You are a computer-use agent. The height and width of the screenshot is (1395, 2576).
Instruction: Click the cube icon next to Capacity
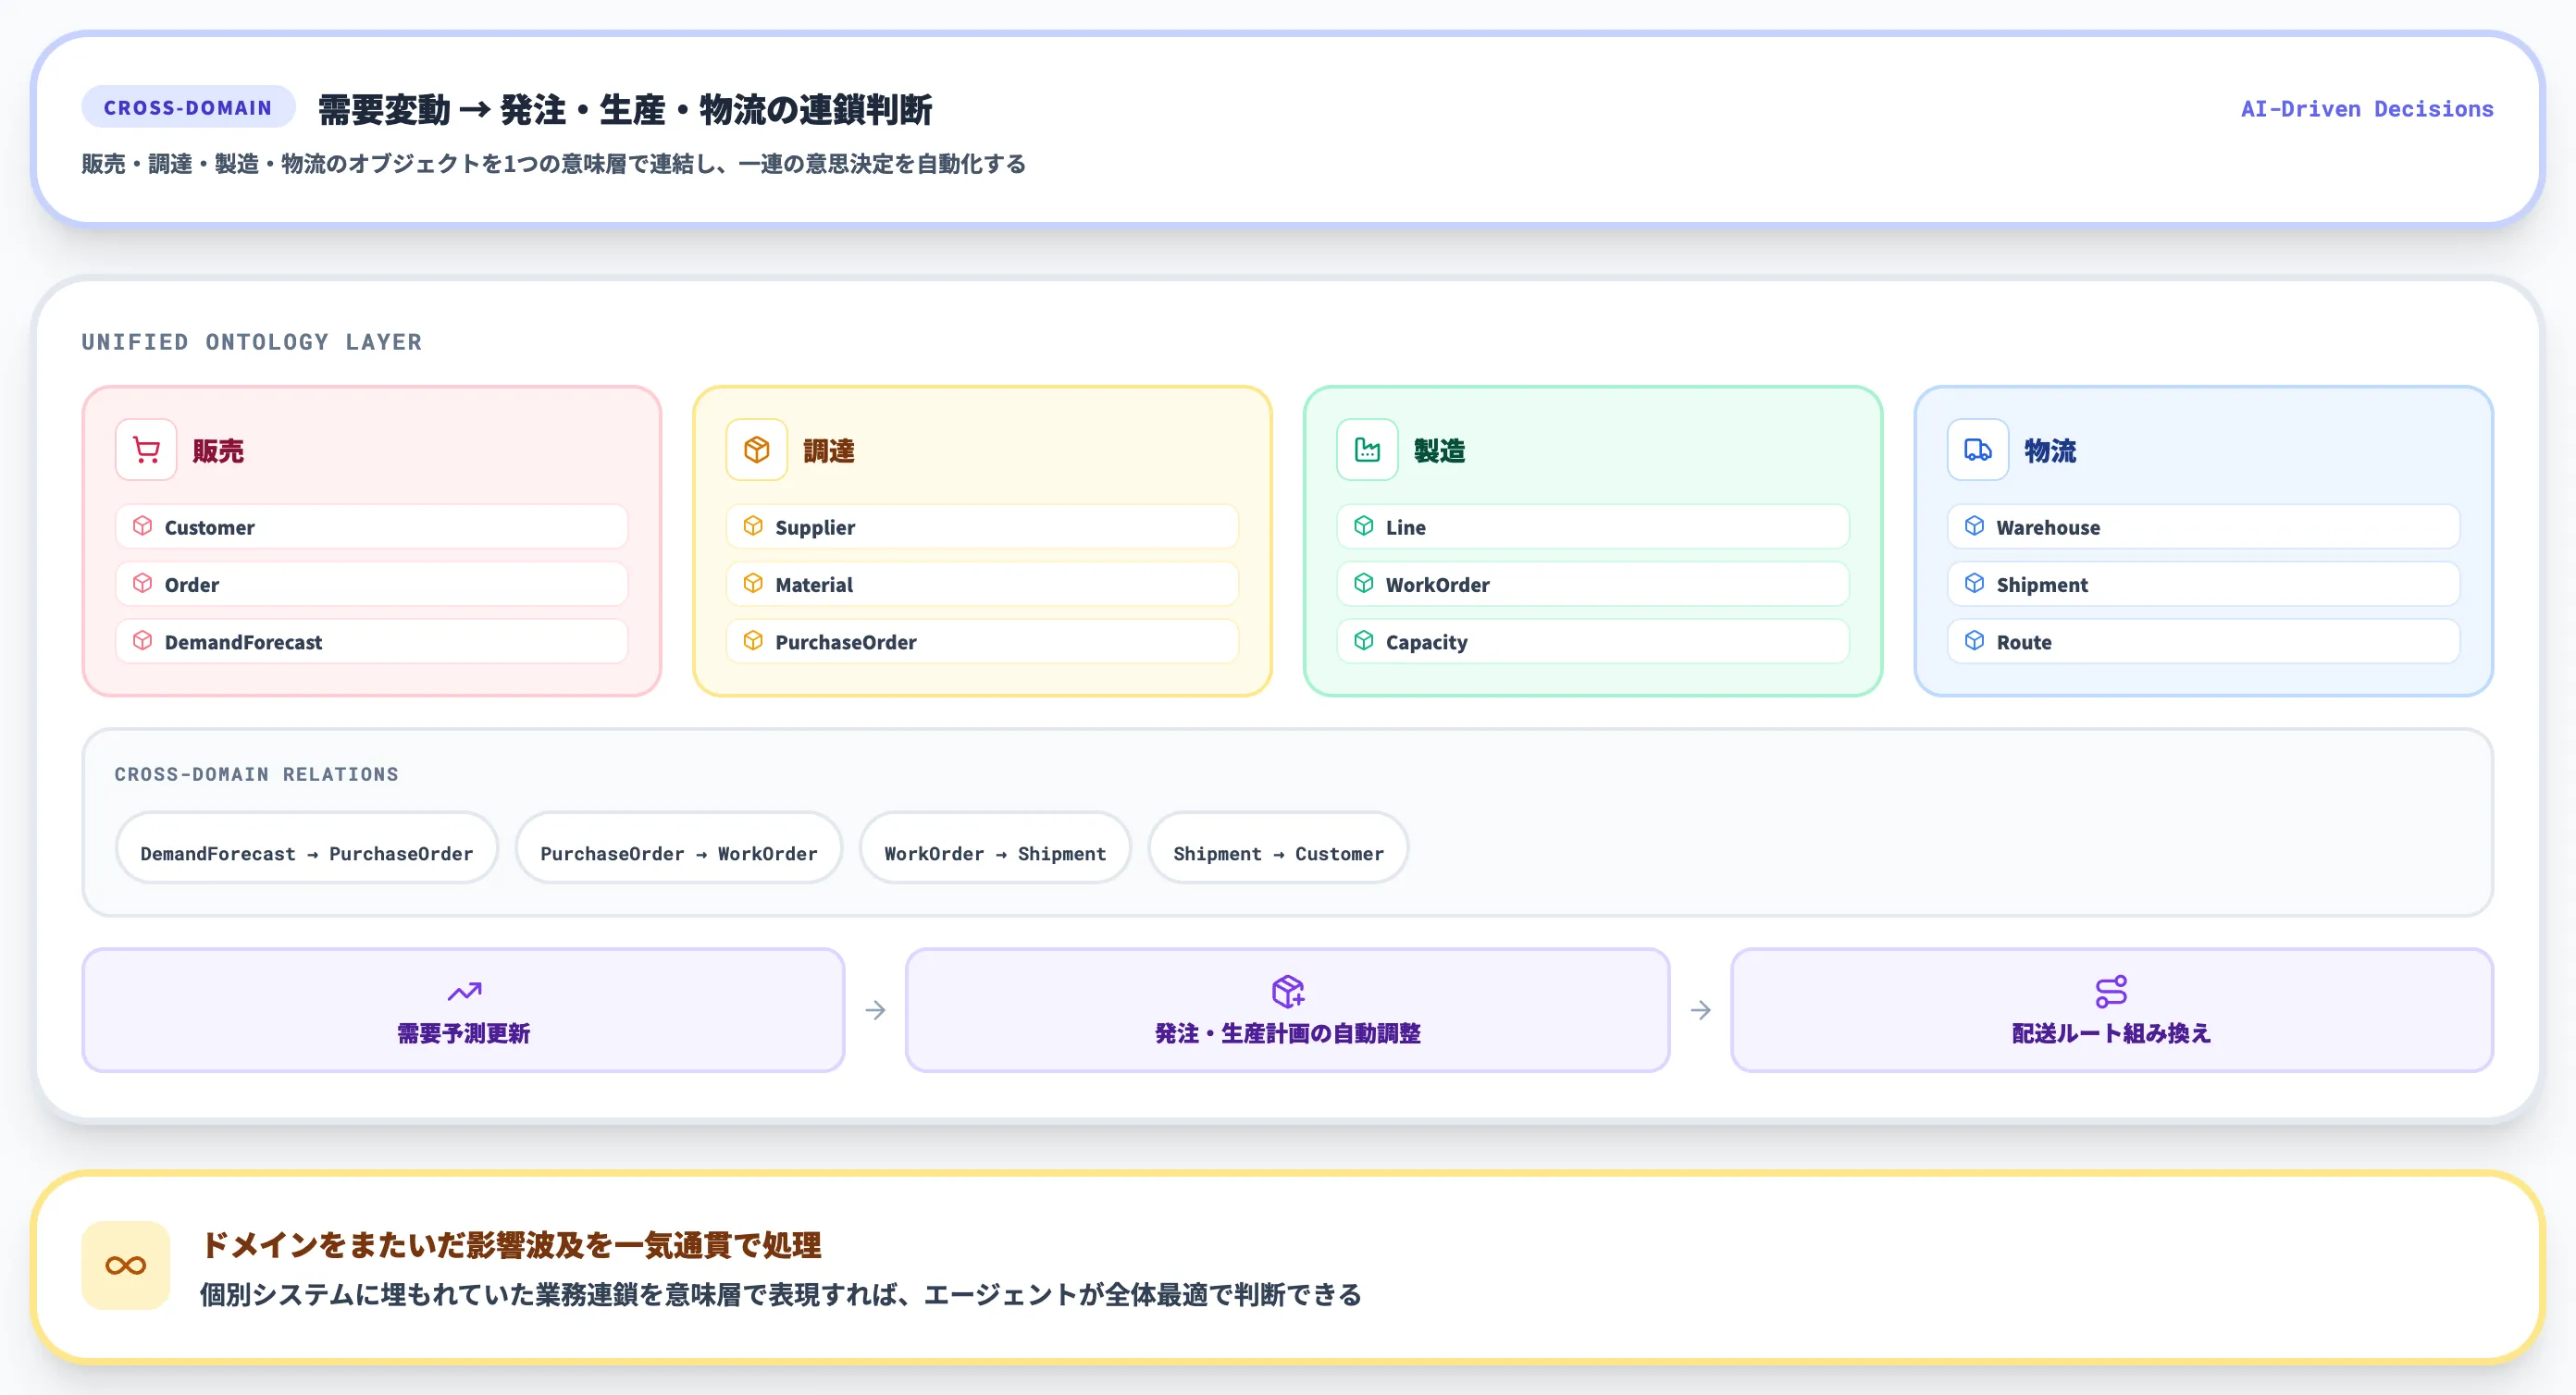1364,641
